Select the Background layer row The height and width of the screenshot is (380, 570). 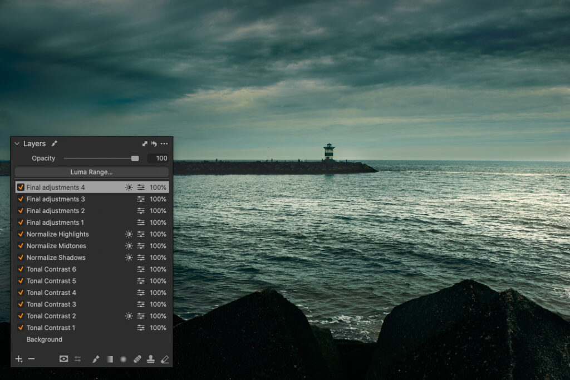(x=92, y=339)
